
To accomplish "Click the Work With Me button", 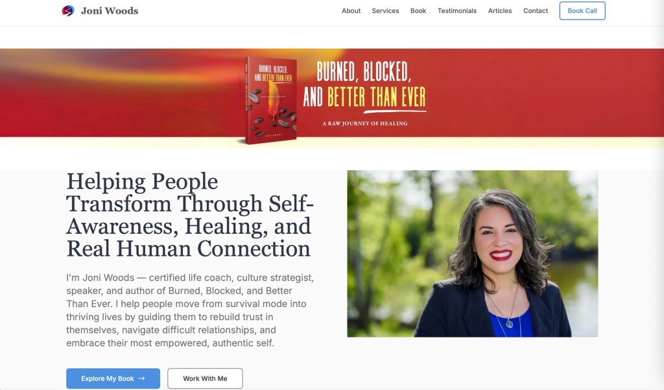I will 205,378.
